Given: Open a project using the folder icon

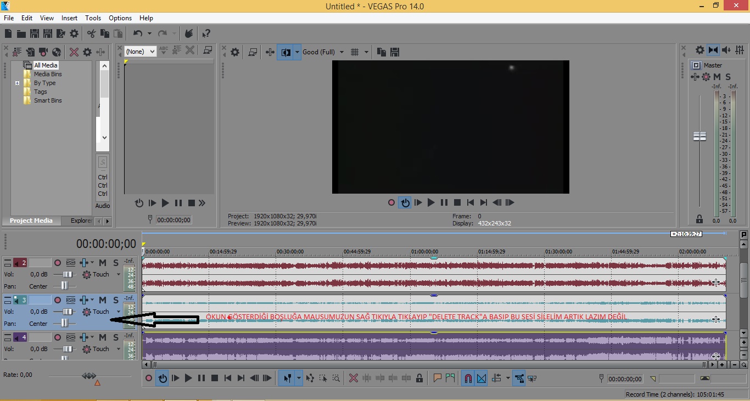Looking at the screenshot, I should point(21,33).
